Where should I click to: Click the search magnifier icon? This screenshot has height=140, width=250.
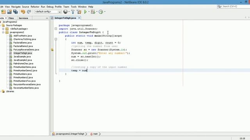point(219,6)
